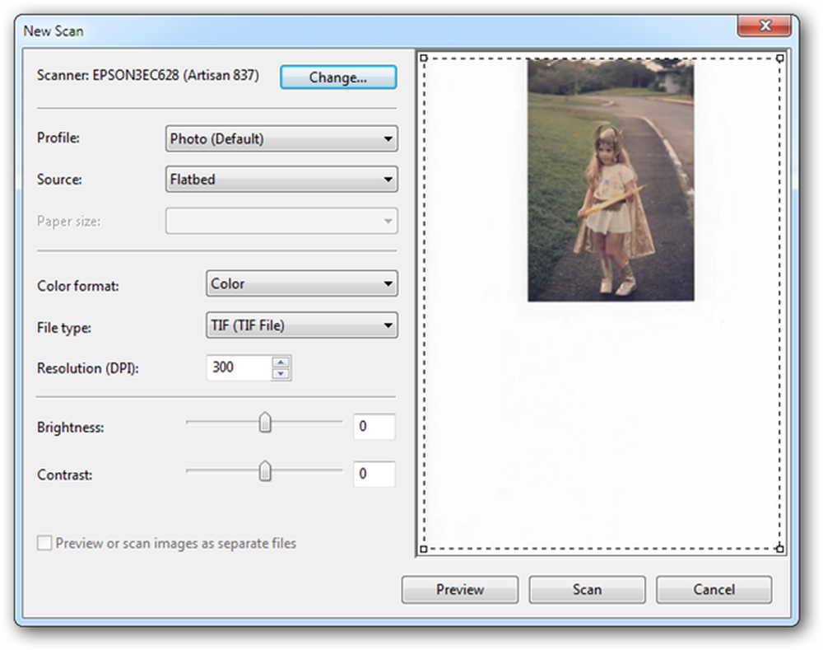Click the top-right crop handle
Screen dimensions: 823x650
click(x=780, y=58)
